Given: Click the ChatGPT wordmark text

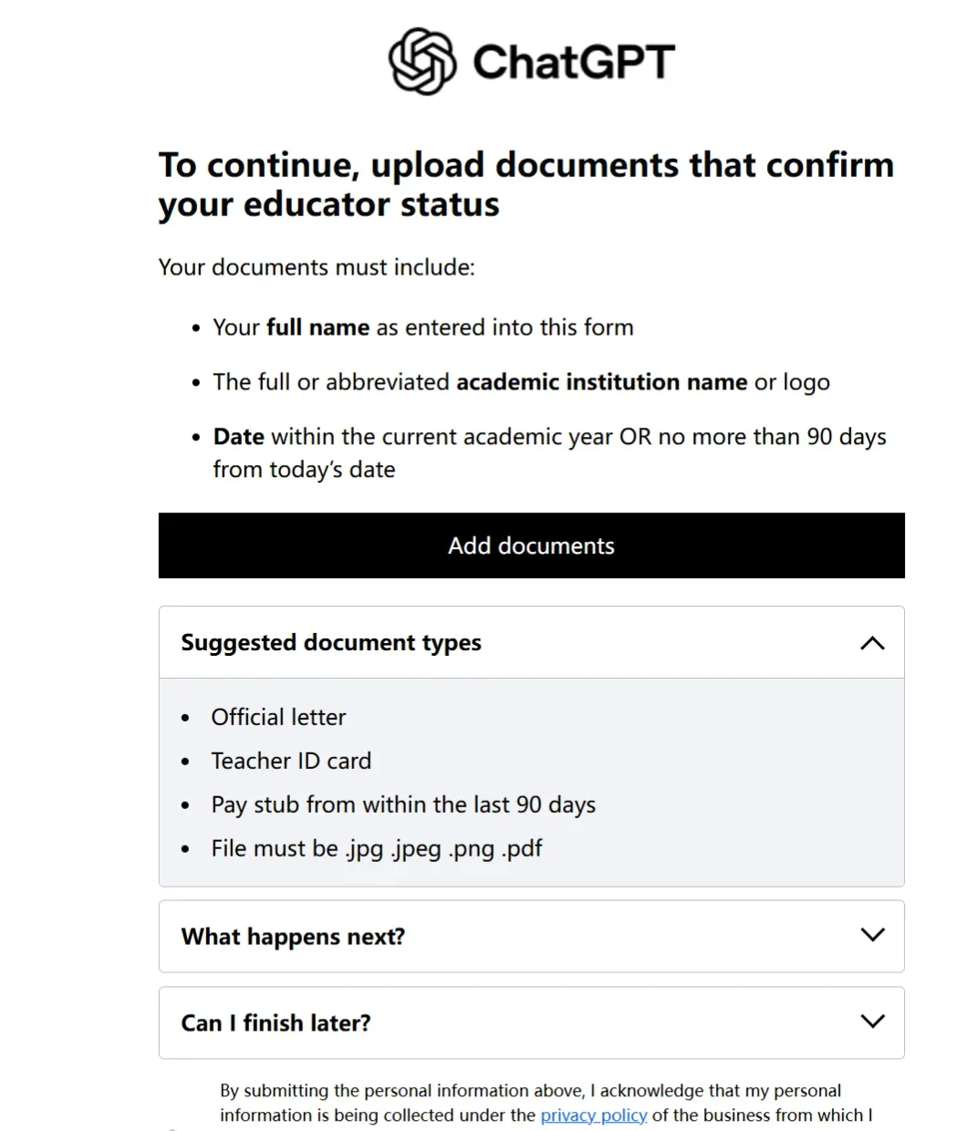Looking at the screenshot, I should [x=573, y=62].
